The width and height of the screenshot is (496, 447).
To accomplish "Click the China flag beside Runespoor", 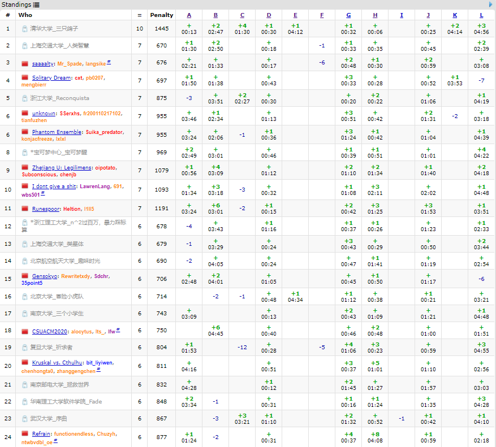I will [x=25, y=209].
